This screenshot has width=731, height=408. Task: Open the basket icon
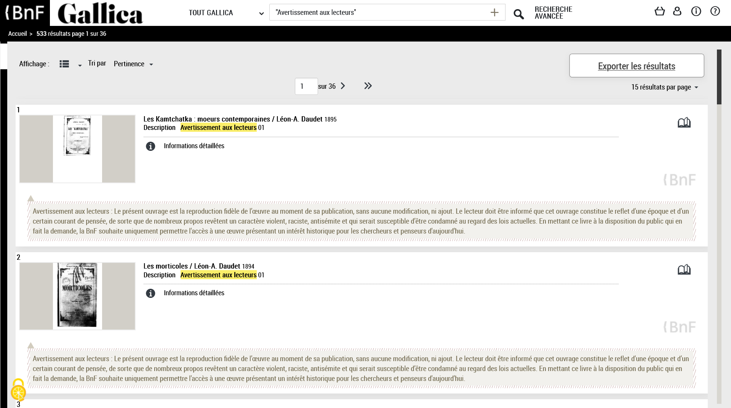tap(659, 11)
